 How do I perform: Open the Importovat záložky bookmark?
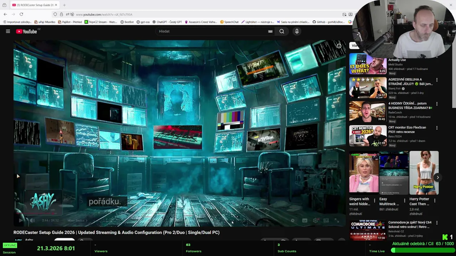tap(18, 22)
